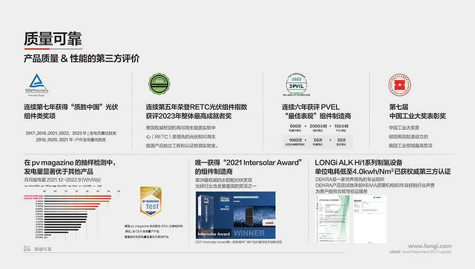Select text 2019, 2020, 2021年 户外发电量优胜奖

click(71, 140)
